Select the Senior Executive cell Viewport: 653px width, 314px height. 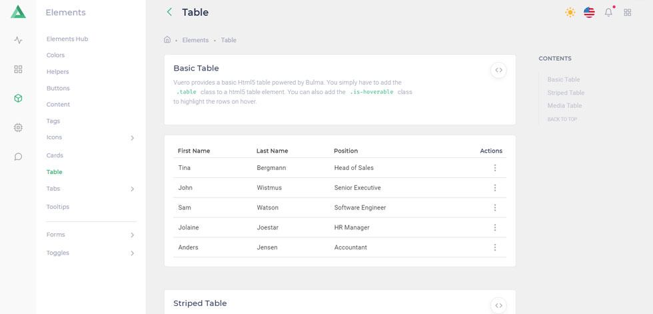point(357,188)
